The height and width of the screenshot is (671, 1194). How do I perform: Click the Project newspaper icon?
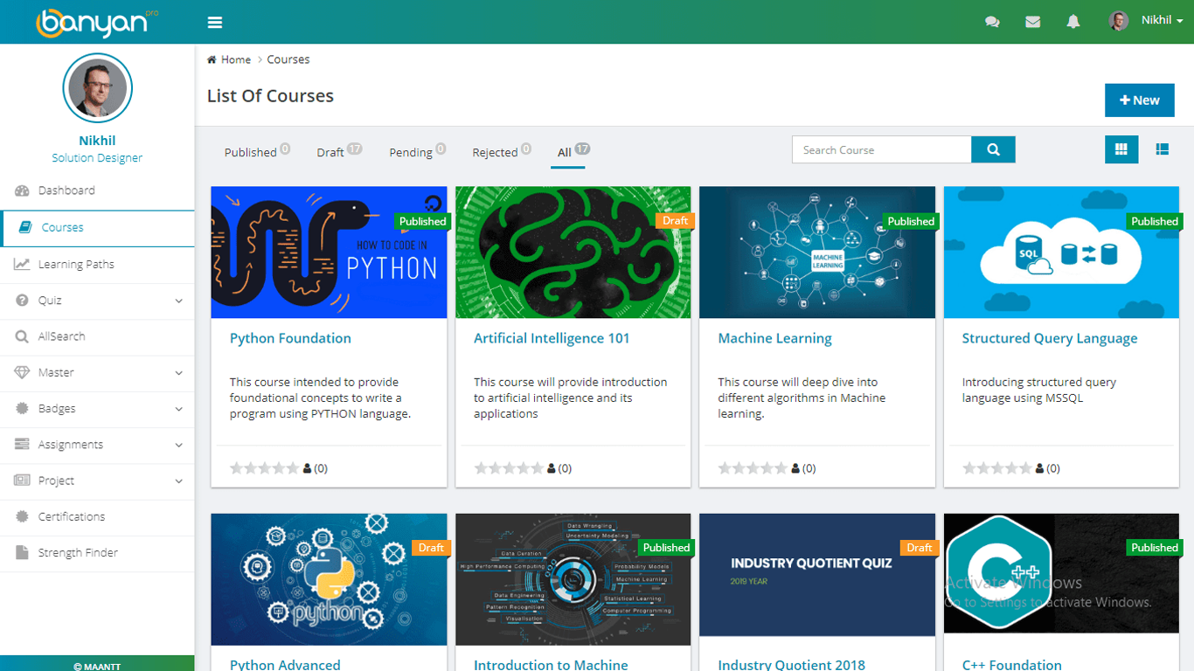click(22, 481)
